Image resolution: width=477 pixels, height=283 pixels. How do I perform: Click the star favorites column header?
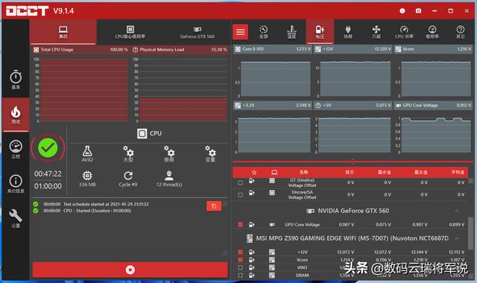[254, 172]
